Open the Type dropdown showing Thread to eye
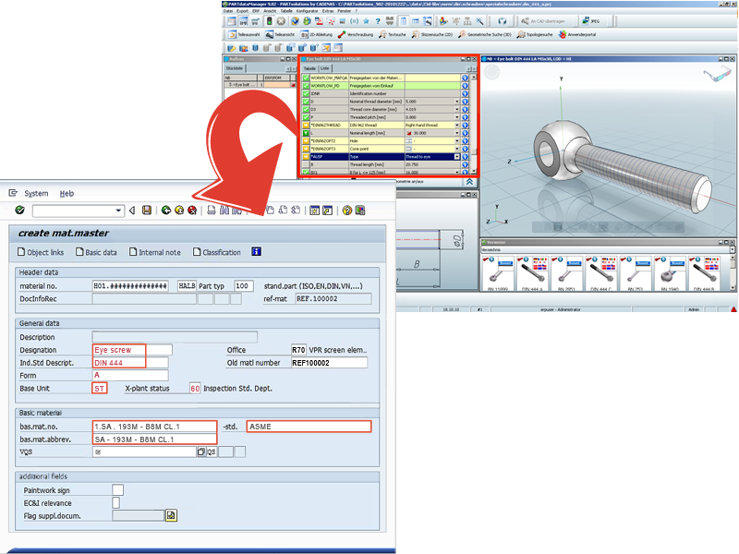Viewport: 739px width, 554px height. tap(456, 158)
